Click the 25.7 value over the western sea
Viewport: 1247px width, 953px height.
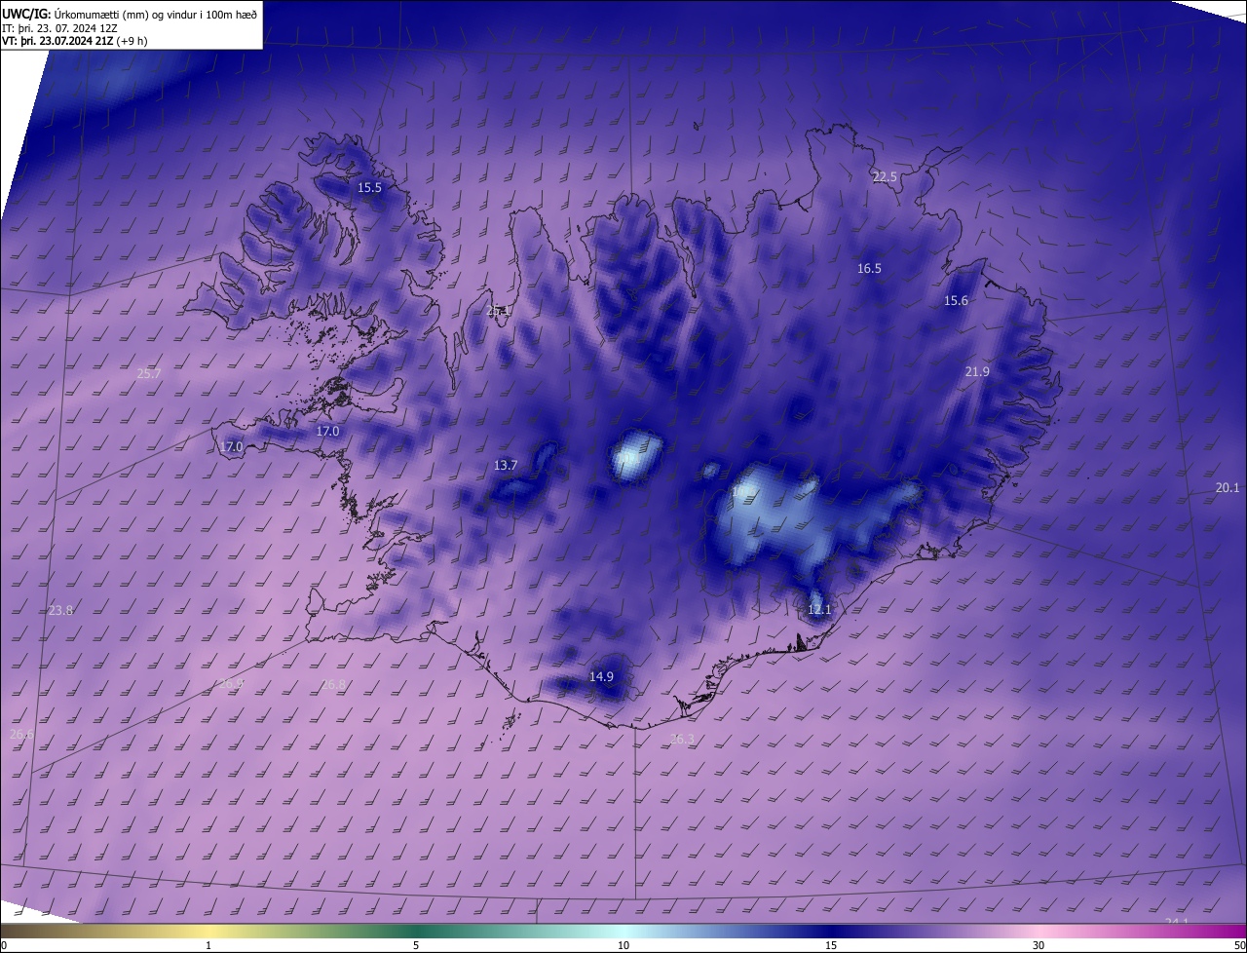(149, 374)
